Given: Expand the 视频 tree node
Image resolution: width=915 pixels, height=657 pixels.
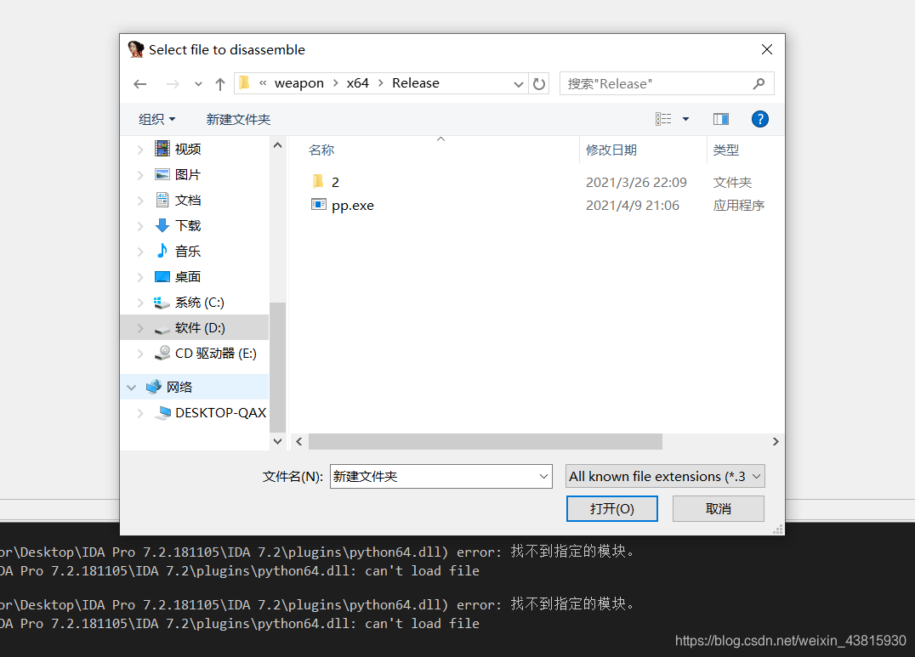Looking at the screenshot, I should click(140, 150).
